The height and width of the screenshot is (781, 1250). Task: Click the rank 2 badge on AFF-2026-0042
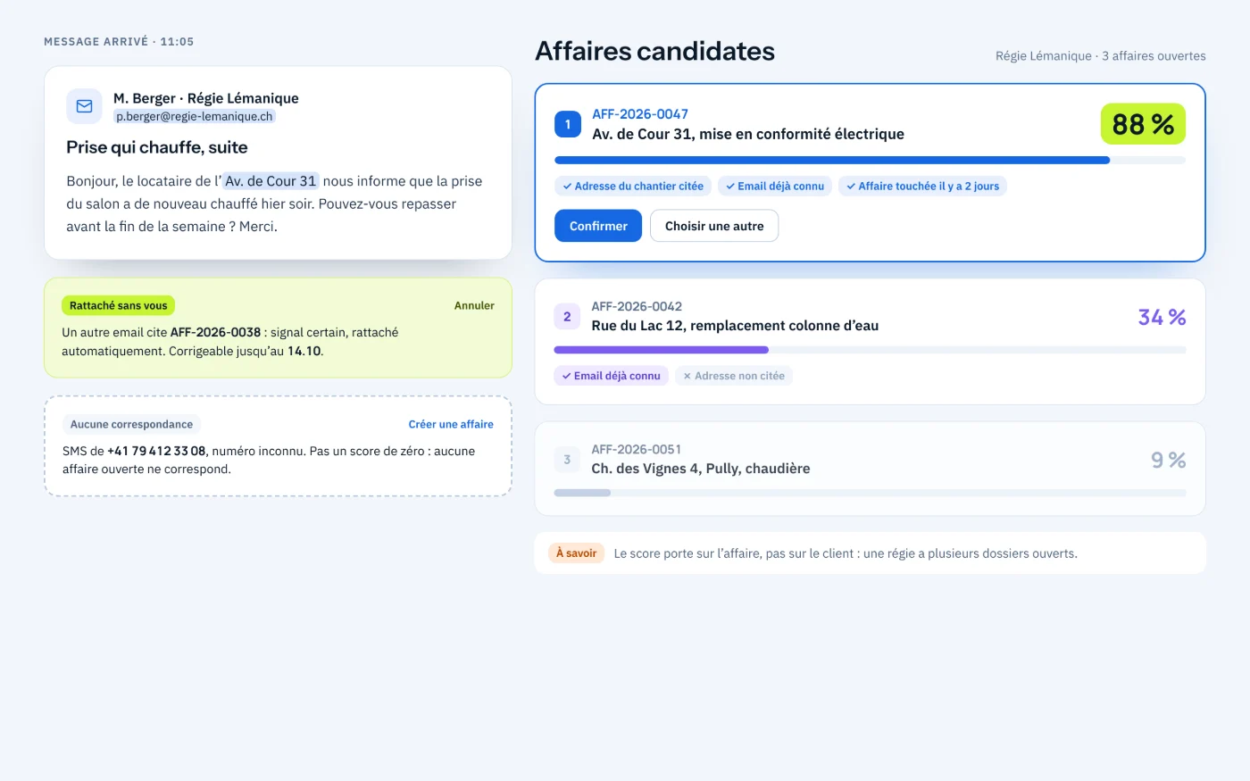(567, 316)
